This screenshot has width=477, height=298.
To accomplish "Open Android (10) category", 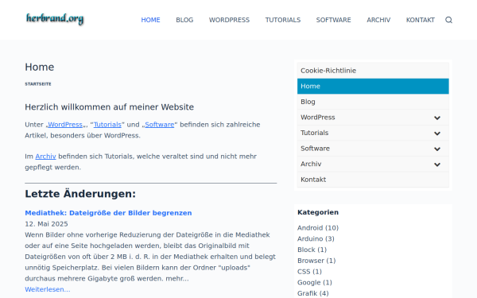I will point(318,228).
